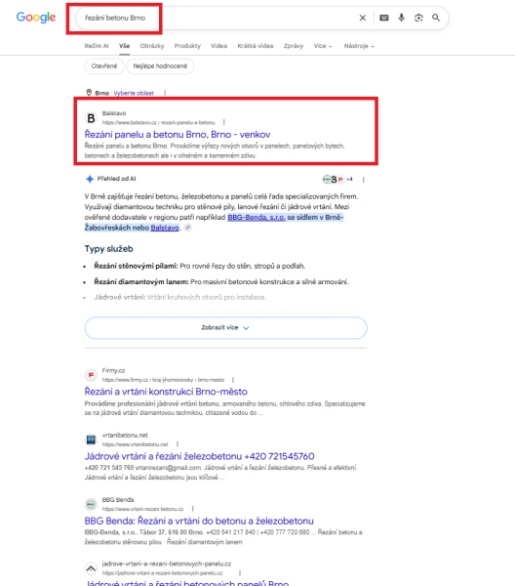Screen dimensions: 515x586
Task: Apply the Otevřené filter chip
Action: point(104,66)
